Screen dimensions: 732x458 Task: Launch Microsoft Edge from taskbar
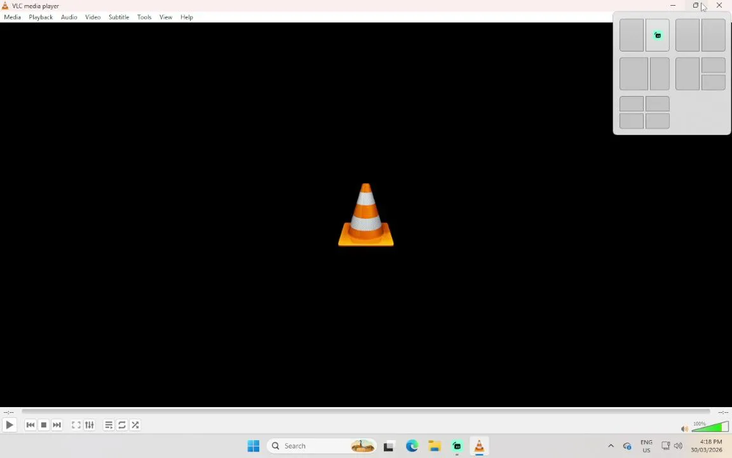tap(412, 446)
